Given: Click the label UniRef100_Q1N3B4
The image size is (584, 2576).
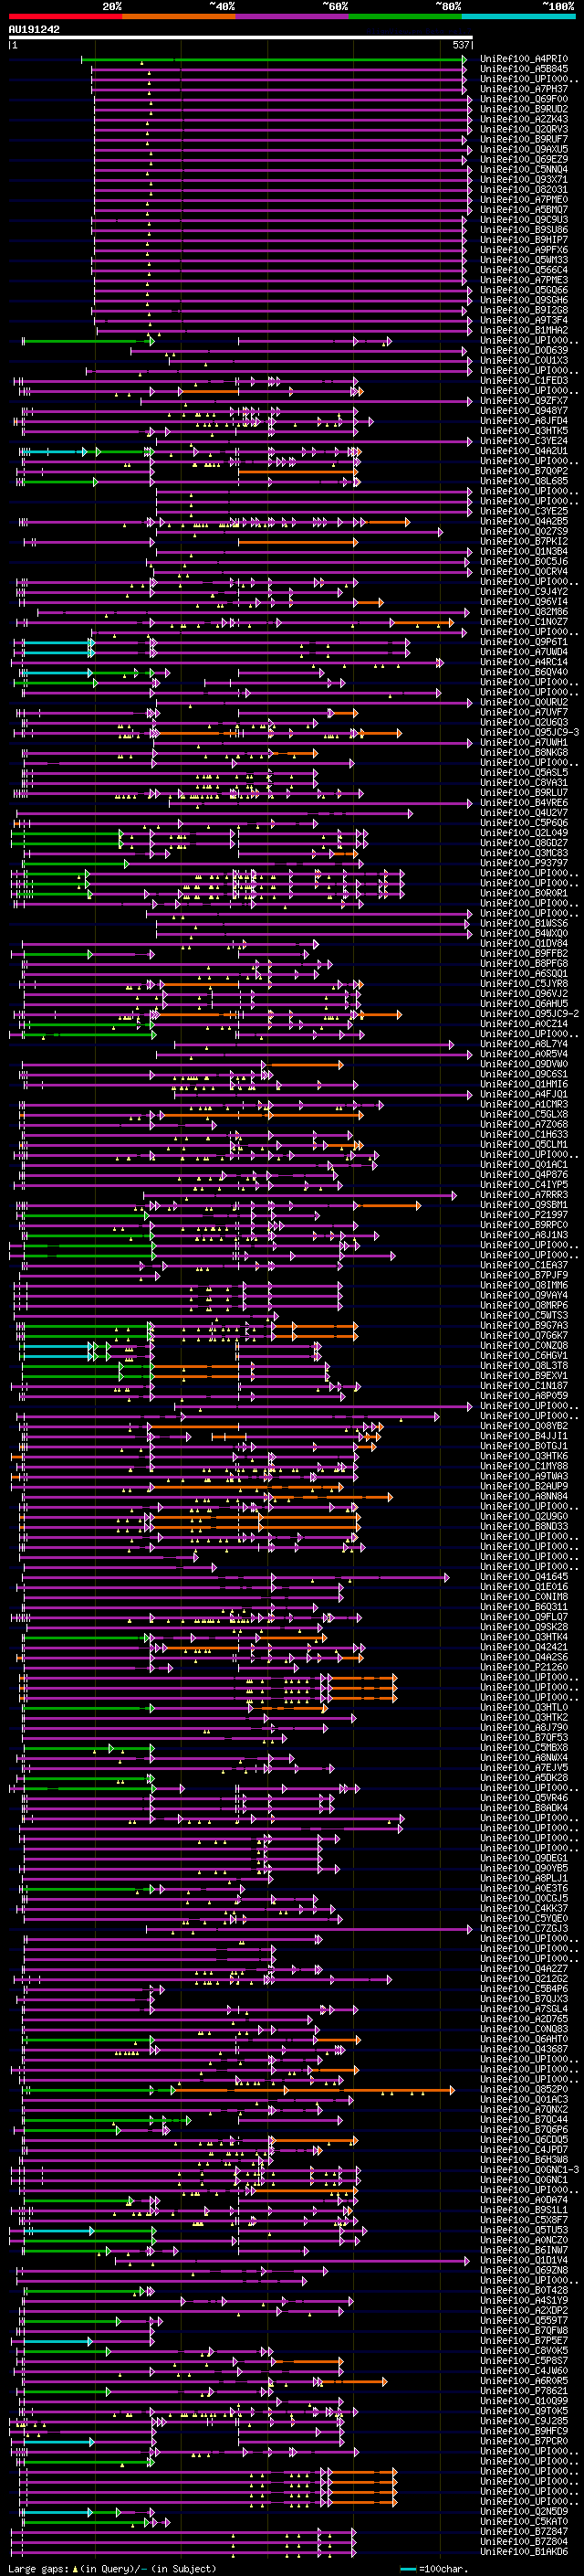Looking at the screenshot, I should 524,551.
